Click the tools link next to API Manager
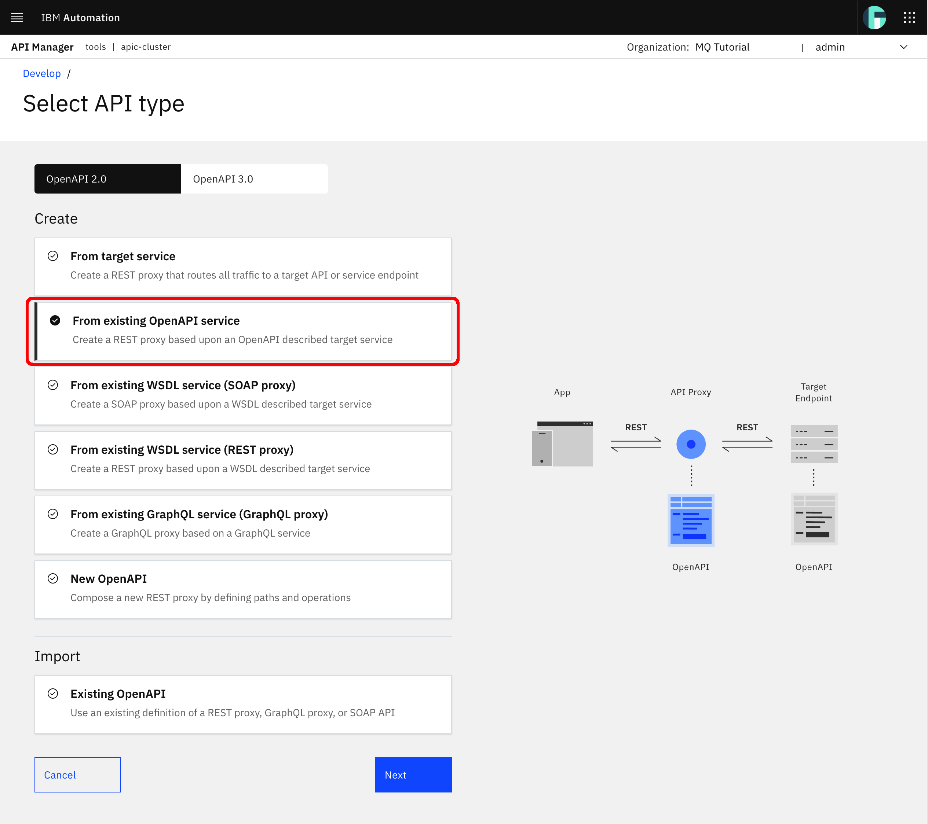 [95, 47]
